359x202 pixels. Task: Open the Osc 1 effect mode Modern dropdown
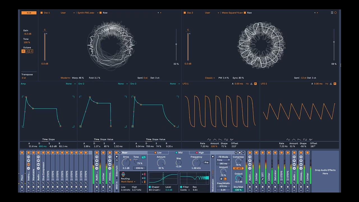tap(66, 78)
